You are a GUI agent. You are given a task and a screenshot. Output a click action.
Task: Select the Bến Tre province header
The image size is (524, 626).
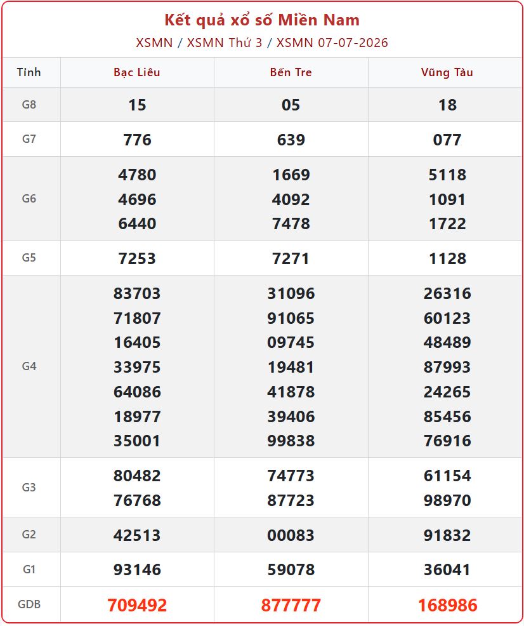pyautogui.click(x=291, y=72)
